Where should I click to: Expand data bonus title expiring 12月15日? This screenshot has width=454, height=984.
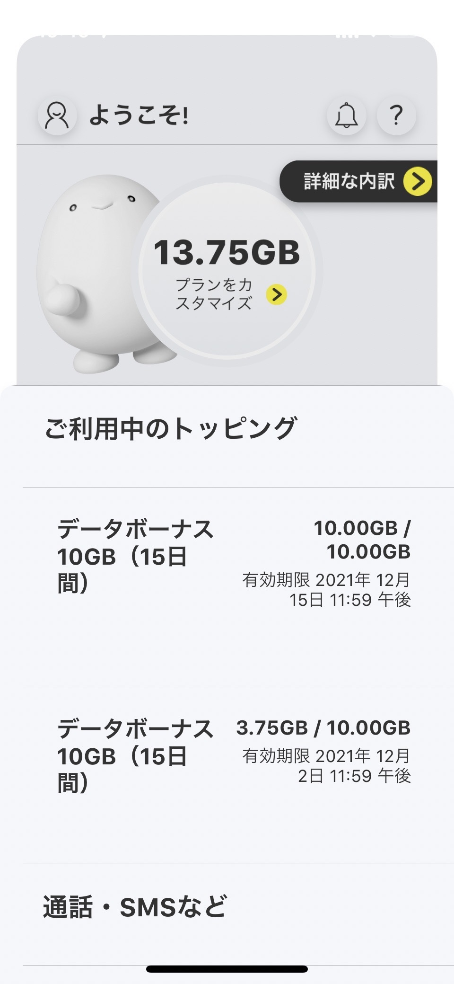(135, 556)
